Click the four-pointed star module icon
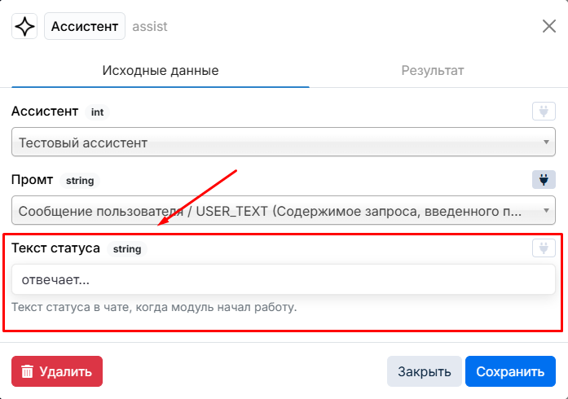This screenshot has width=568, height=399. 24,26
